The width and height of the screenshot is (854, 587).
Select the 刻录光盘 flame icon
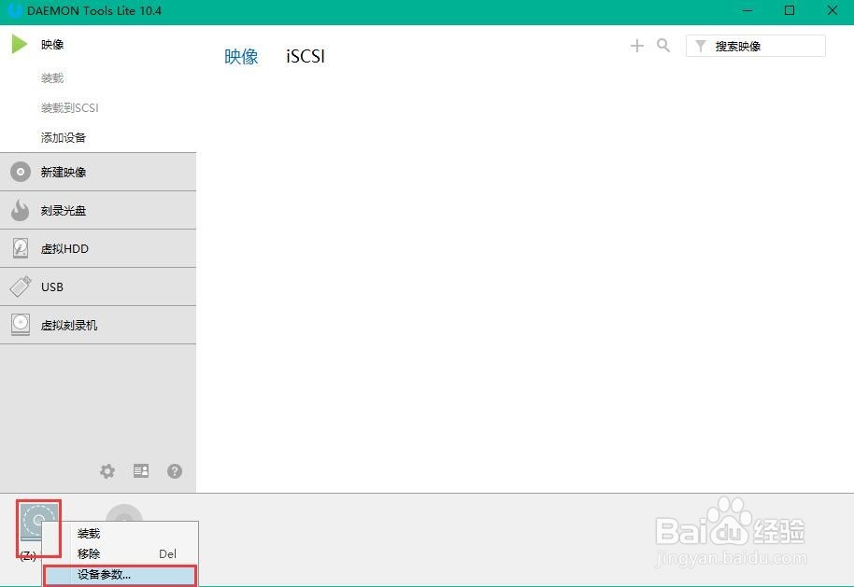(x=21, y=210)
